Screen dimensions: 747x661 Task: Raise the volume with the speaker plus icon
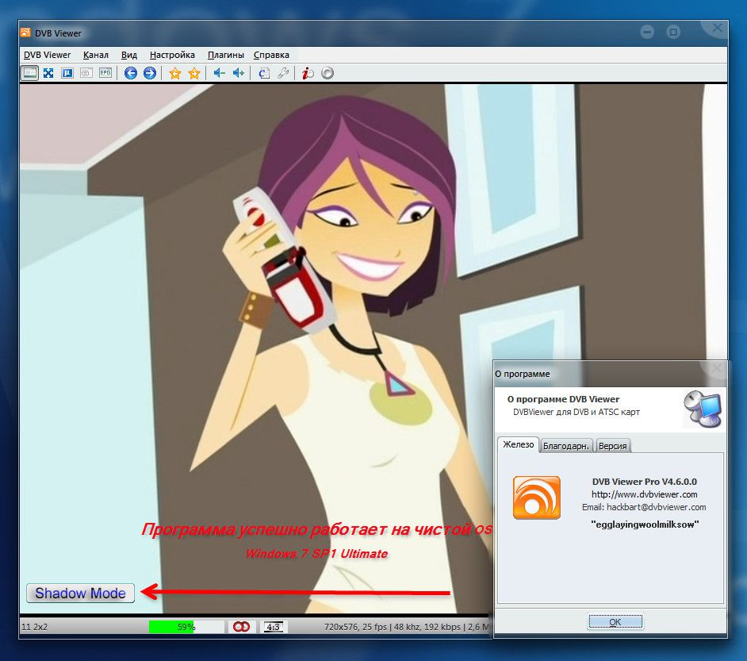coord(238,73)
